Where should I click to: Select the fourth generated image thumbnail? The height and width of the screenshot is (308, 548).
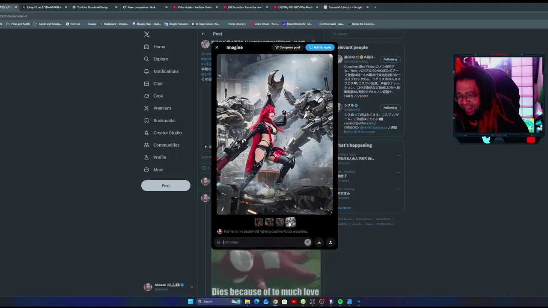(x=290, y=222)
